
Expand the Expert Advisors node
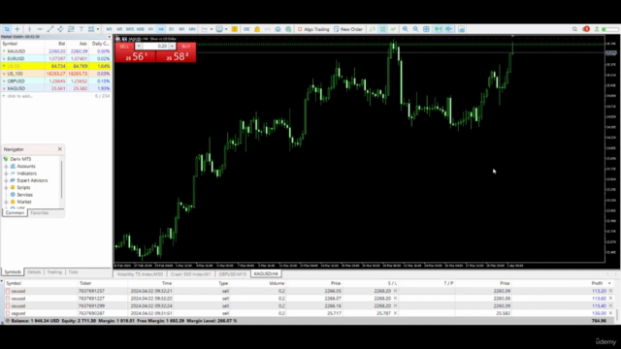point(7,180)
